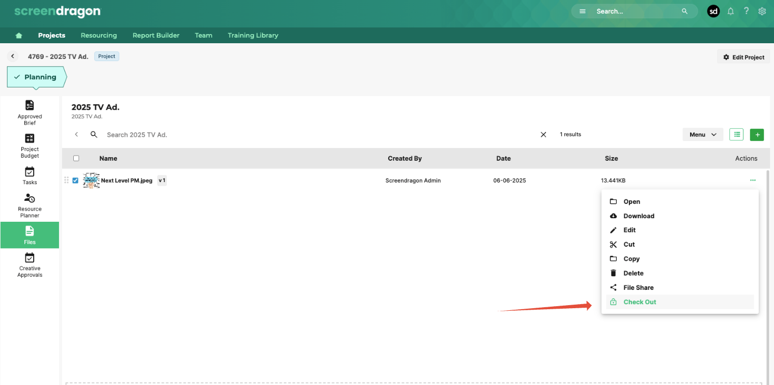Open the Projects nav tab
Screen dimensions: 774x385
click(x=52, y=36)
